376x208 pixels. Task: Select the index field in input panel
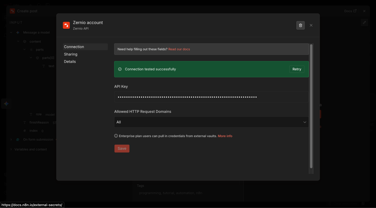point(34,131)
